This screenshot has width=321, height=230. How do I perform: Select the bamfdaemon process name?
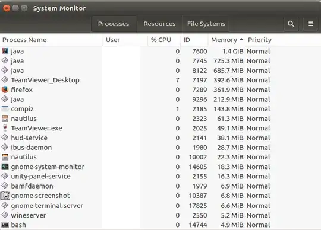(x=32, y=186)
